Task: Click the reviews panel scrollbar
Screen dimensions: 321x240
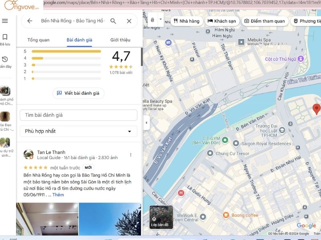Action: (x=142, y=57)
